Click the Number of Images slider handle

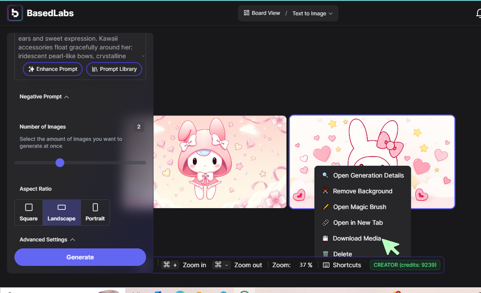coord(60,163)
